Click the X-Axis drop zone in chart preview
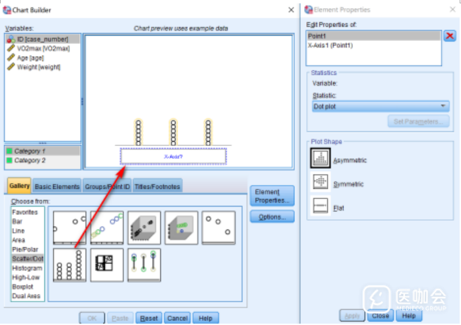461x325 pixels. tap(174, 156)
